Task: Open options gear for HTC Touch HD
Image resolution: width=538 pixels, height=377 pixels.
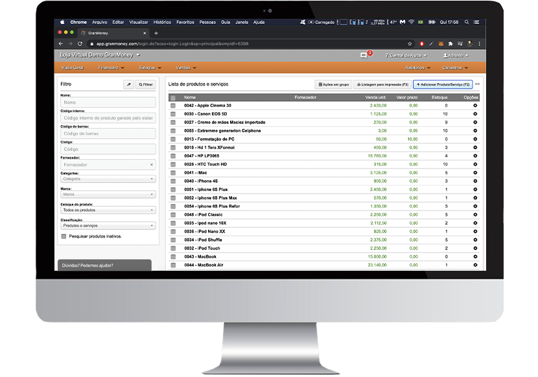Action: click(475, 165)
